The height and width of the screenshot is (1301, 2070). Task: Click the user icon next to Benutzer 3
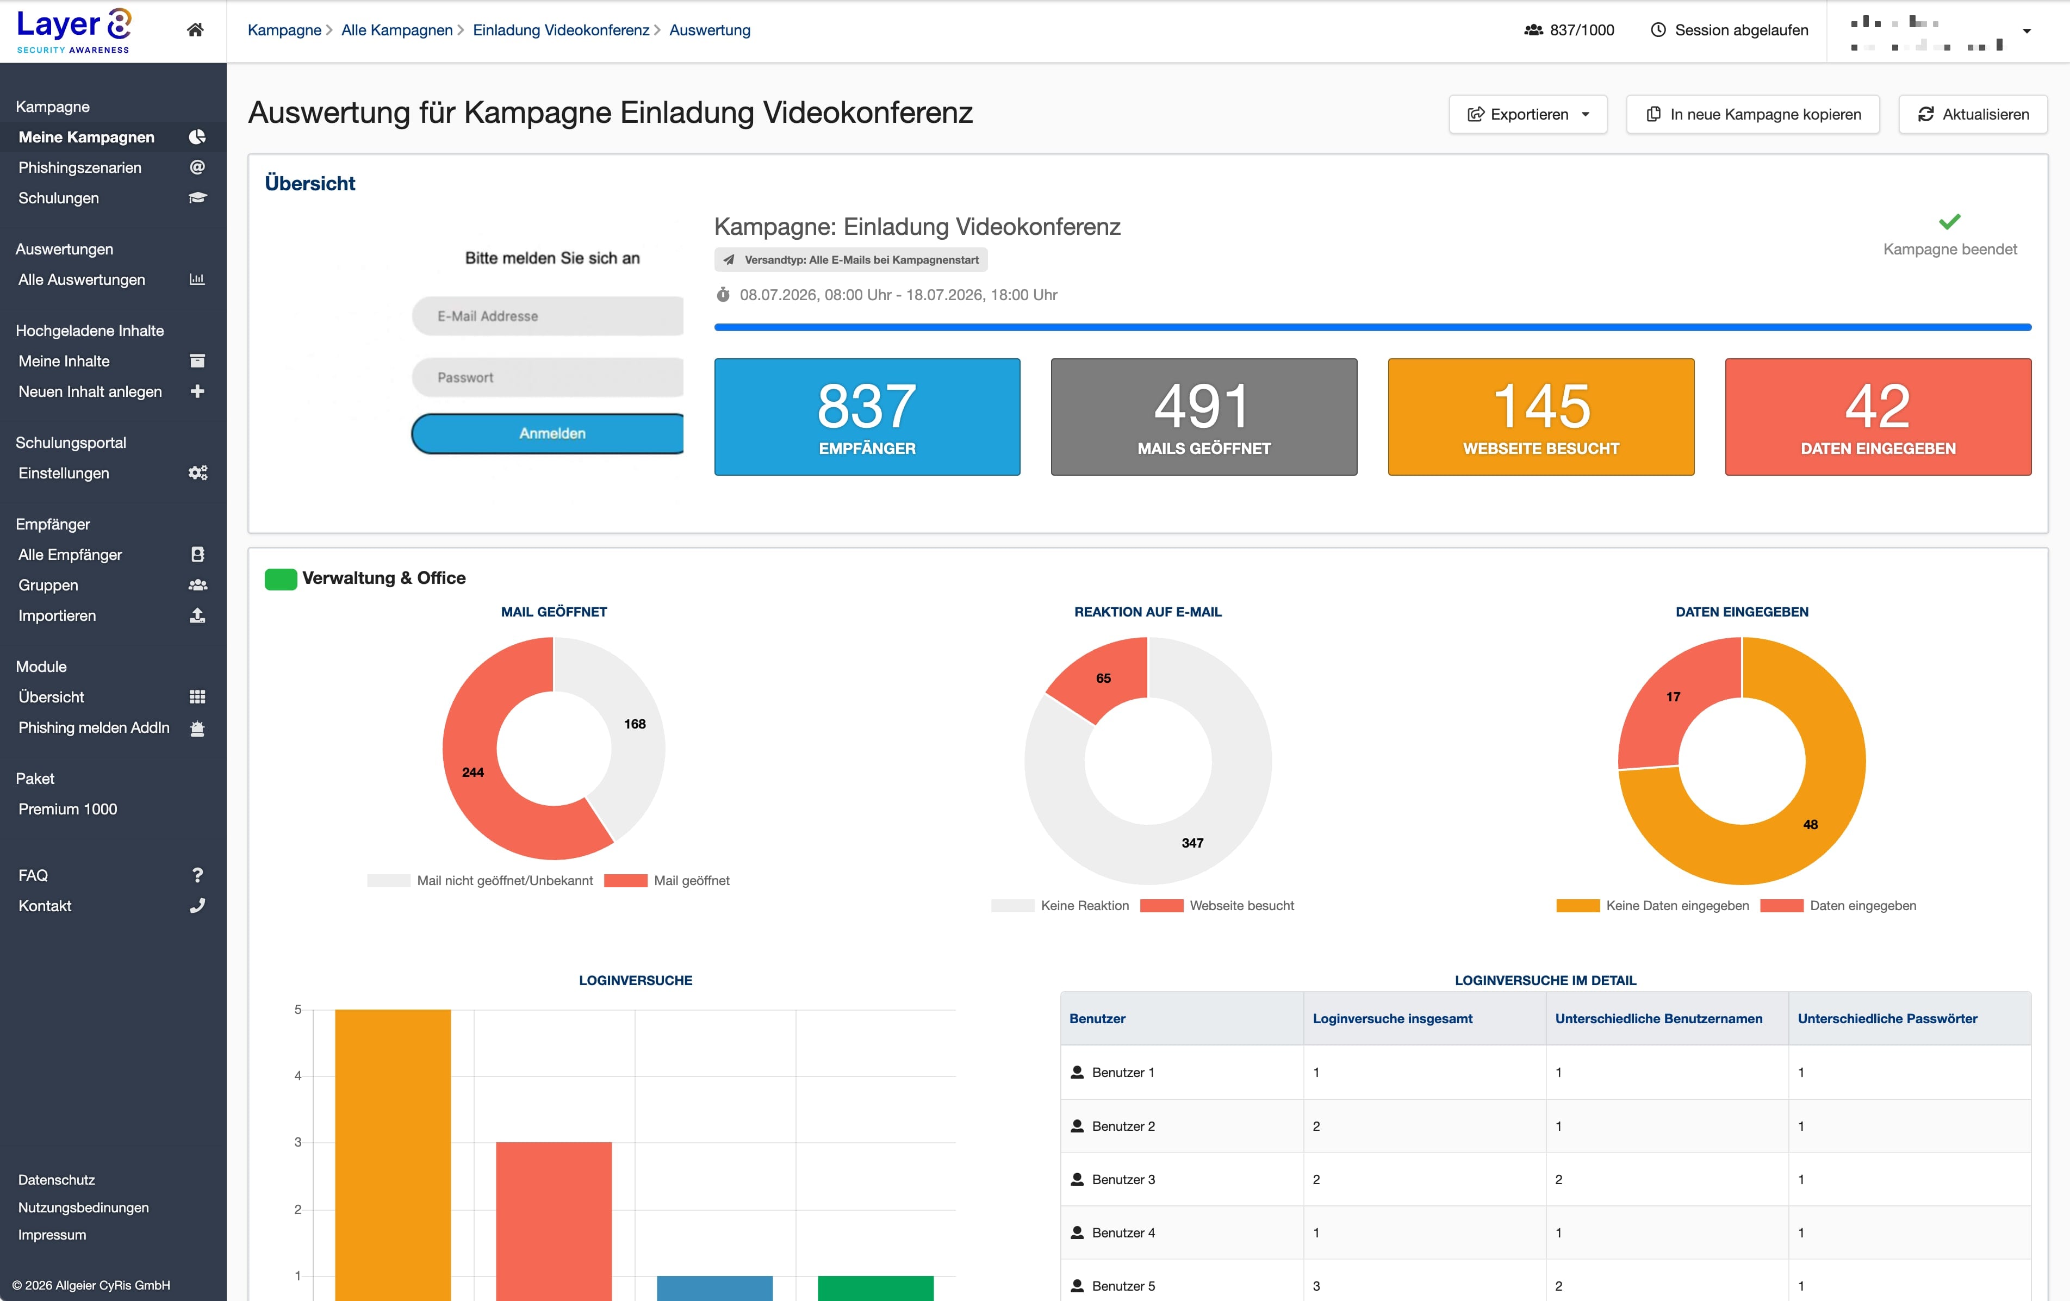point(1077,1179)
